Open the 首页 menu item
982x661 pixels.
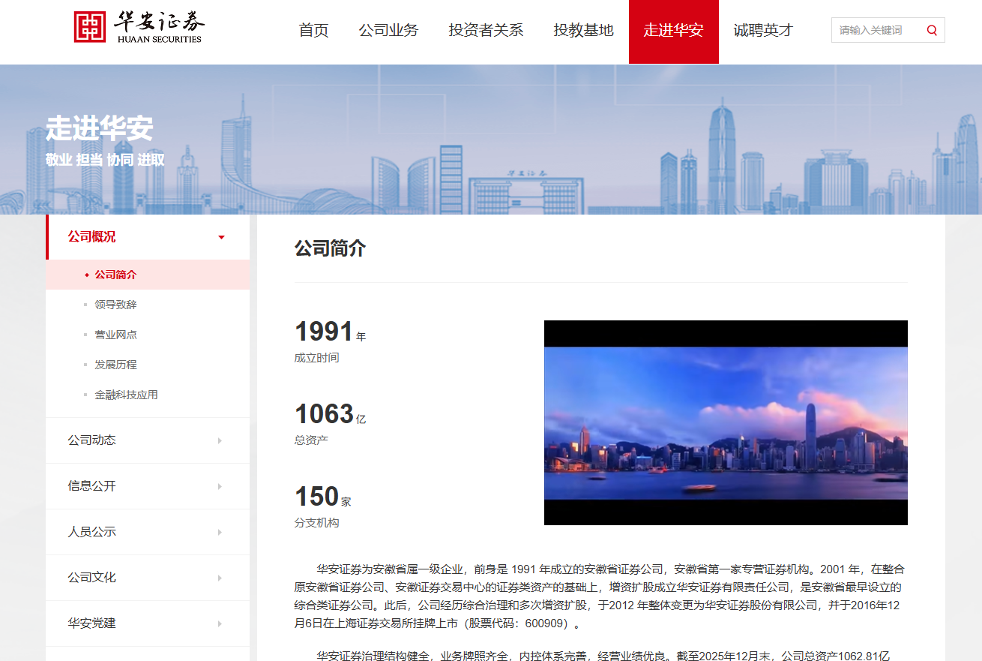[x=313, y=31]
